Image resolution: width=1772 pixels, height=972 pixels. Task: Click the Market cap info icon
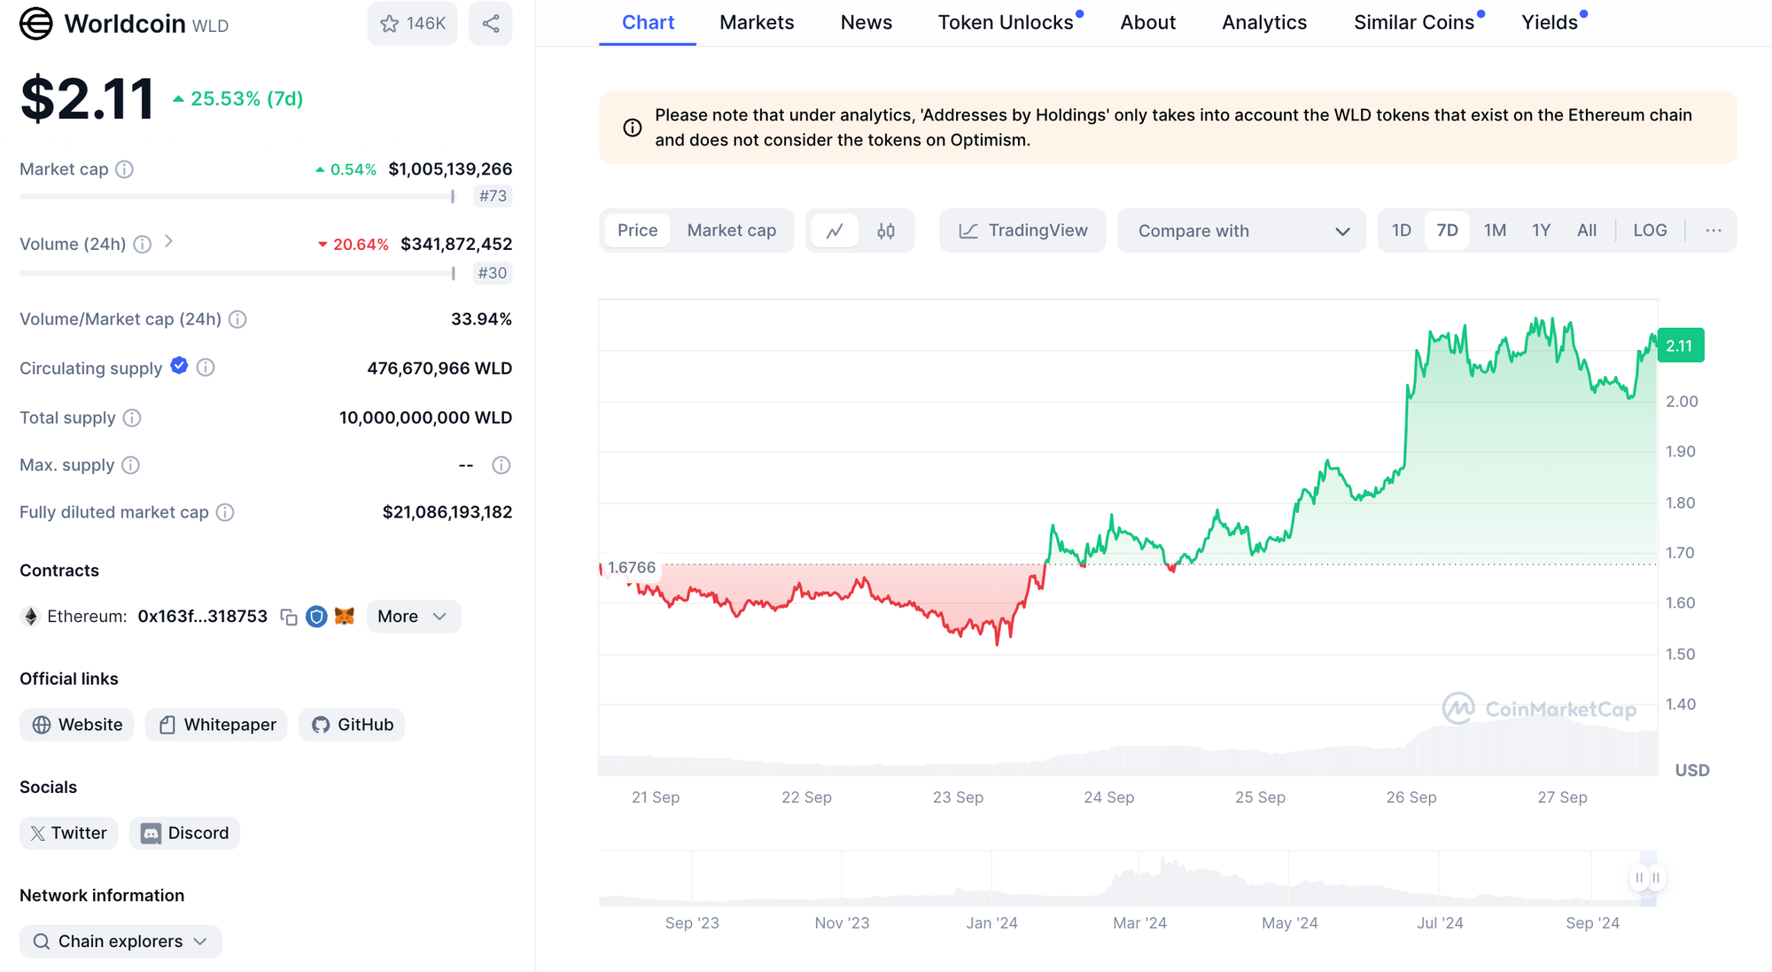coord(125,169)
